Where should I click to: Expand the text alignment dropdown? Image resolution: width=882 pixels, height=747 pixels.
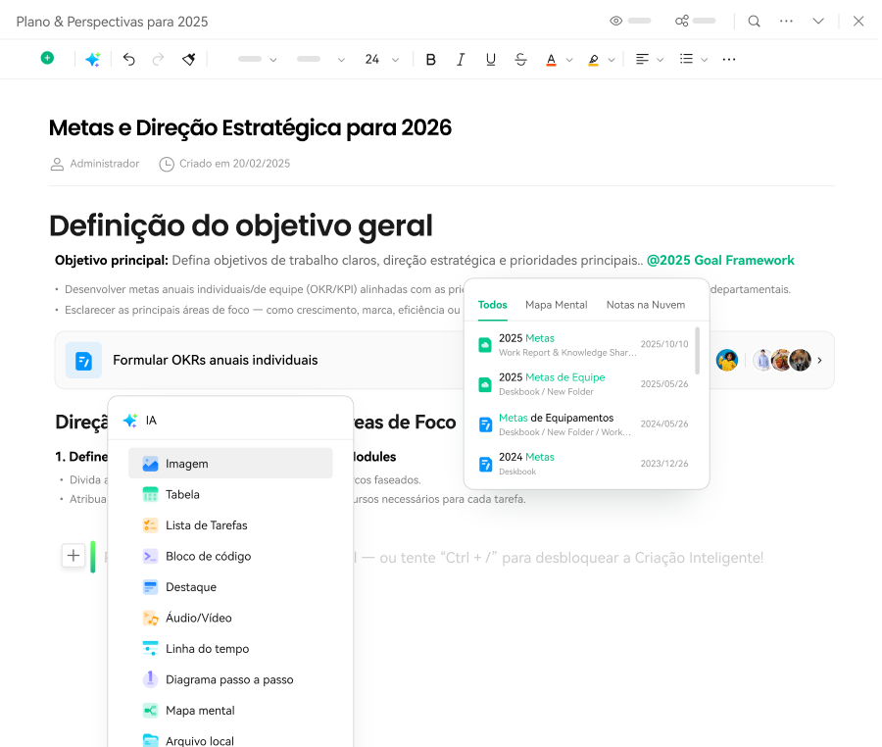pyautogui.click(x=660, y=59)
